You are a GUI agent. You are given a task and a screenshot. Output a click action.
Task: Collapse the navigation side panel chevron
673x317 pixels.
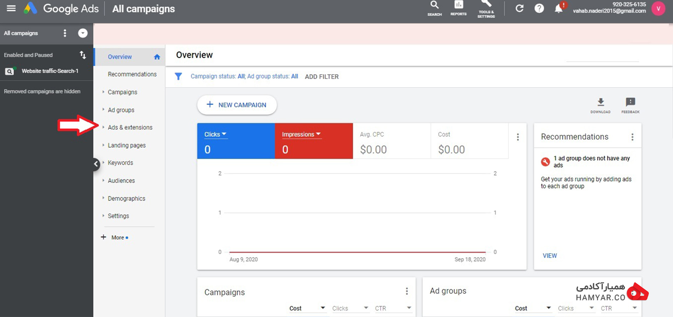point(96,164)
